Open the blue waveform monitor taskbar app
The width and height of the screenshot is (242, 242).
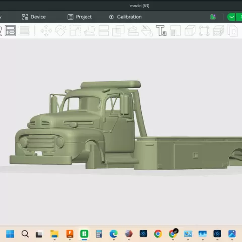pyautogui.click(x=203, y=234)
